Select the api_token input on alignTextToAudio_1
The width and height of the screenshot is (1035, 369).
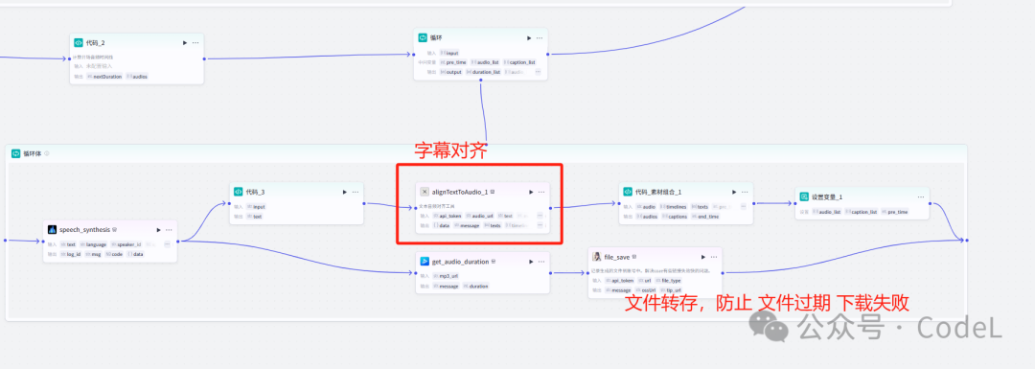[x=447, y=216]
